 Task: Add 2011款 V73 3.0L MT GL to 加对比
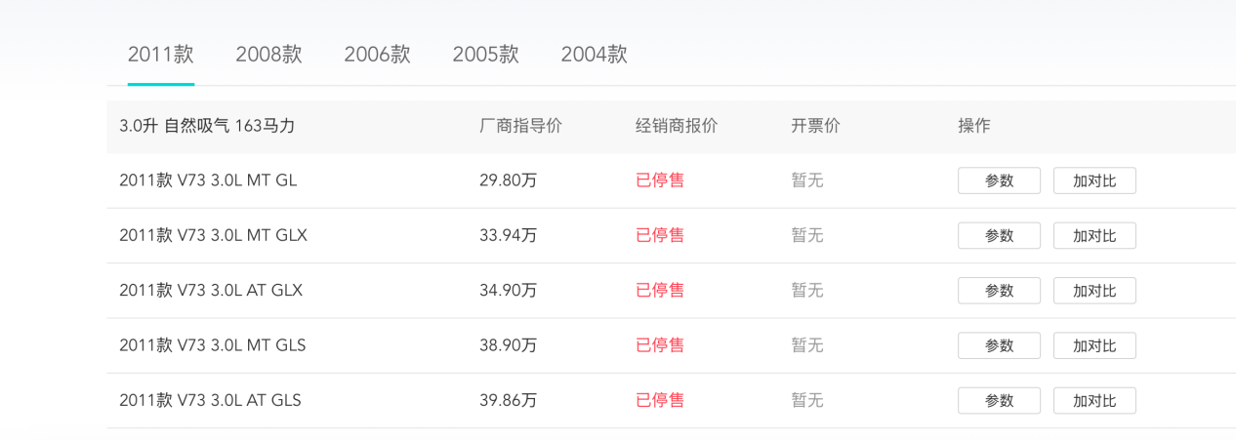pyautogui.click(x=1094, y=180)
